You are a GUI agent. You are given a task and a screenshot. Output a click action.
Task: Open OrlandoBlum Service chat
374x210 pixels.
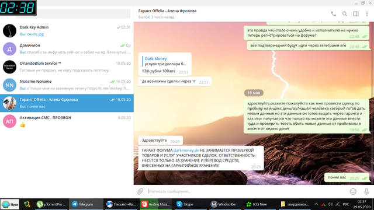pos(67,67)
